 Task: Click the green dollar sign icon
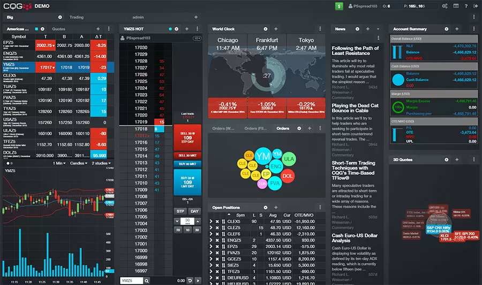[339, 6]
